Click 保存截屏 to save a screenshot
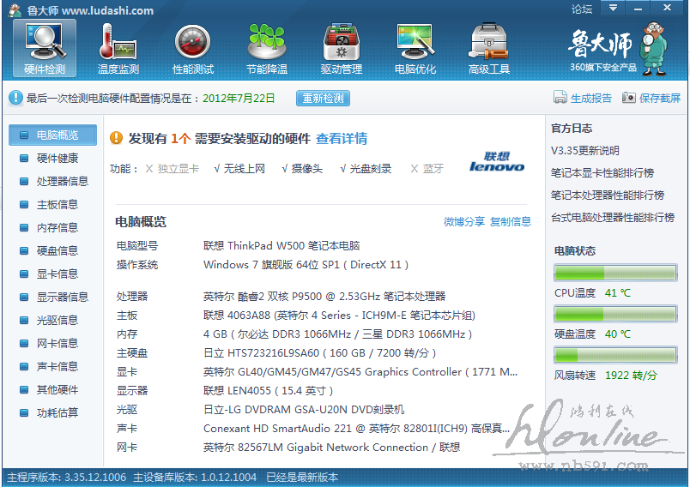The height and width of the screenshot is (487, 690). pos(629,99)
